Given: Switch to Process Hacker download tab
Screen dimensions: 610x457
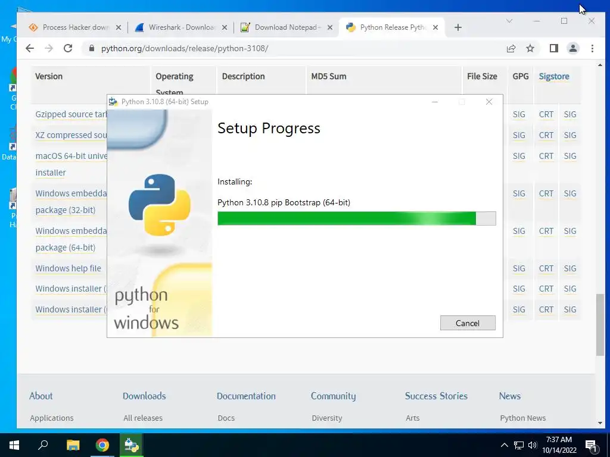Looking at the screenshot, I should (76, 27).
